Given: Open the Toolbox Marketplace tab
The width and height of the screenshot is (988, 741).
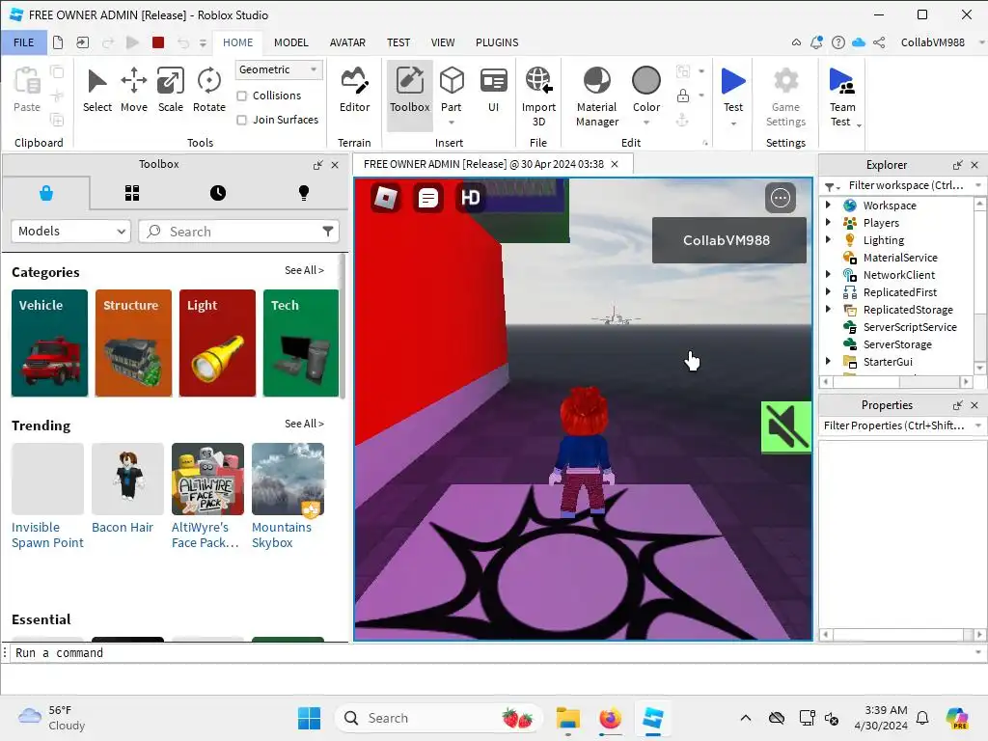Looking at the screenshot, I should (x=46, y=193).
